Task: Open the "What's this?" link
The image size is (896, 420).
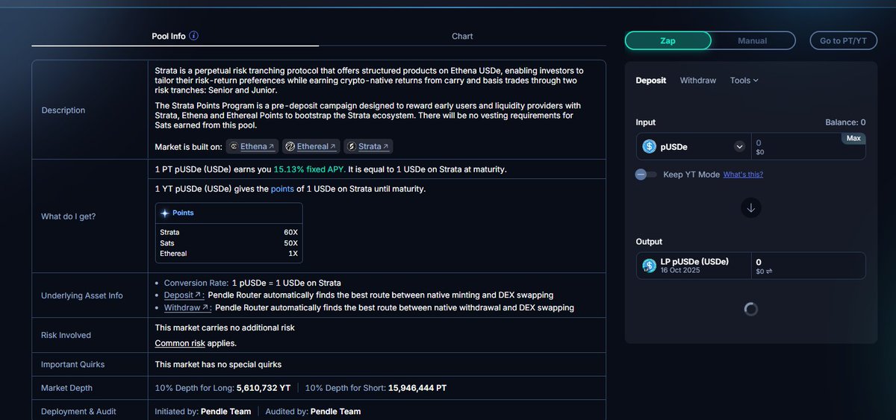Action: click(x=743, y=175)
